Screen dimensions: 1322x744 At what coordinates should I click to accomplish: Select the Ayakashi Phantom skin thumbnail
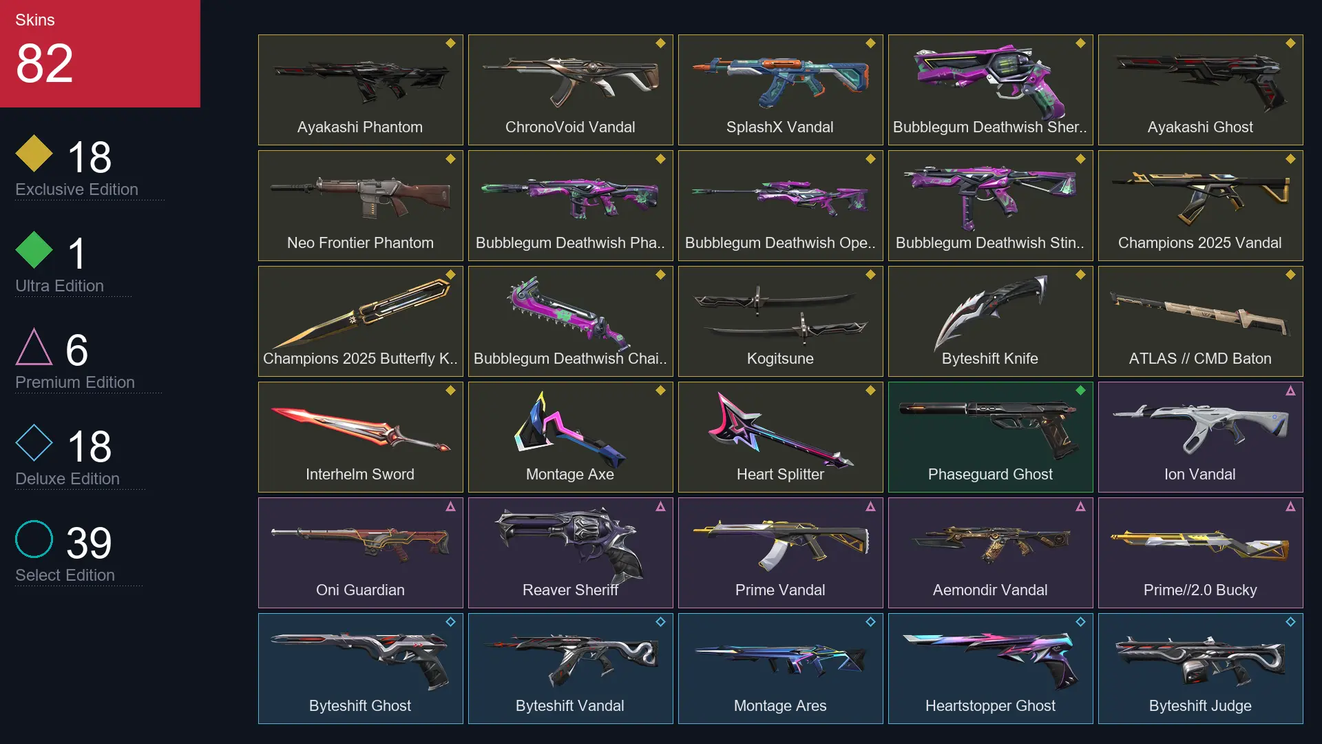pos(360,90)
